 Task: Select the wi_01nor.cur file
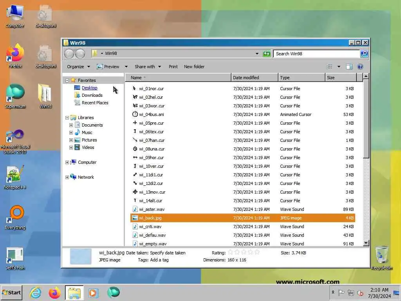pos(243,89)
